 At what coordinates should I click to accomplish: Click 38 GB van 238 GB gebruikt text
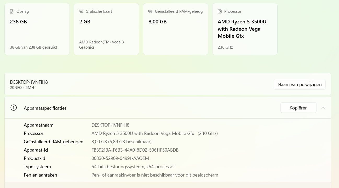tap(33, 47)
